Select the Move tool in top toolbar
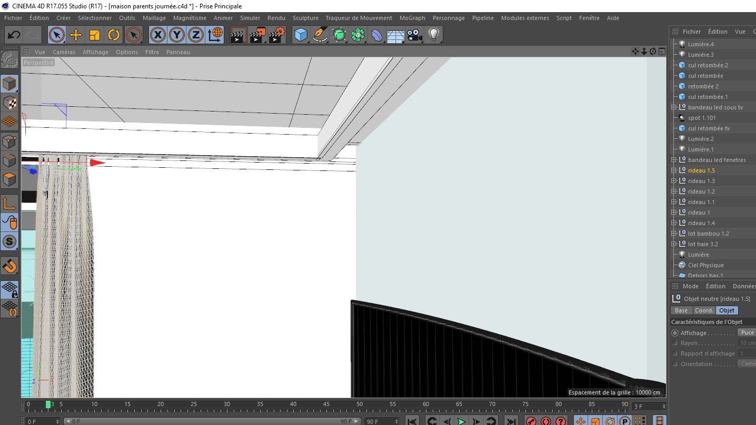 click(x=76, y=35)
